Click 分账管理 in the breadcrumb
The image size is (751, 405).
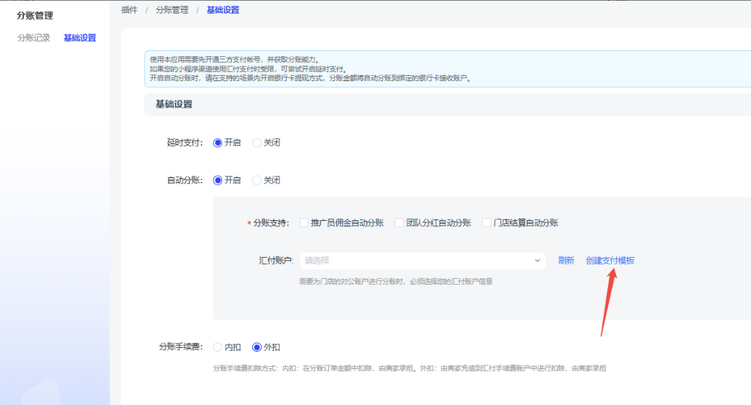point(172,10)
